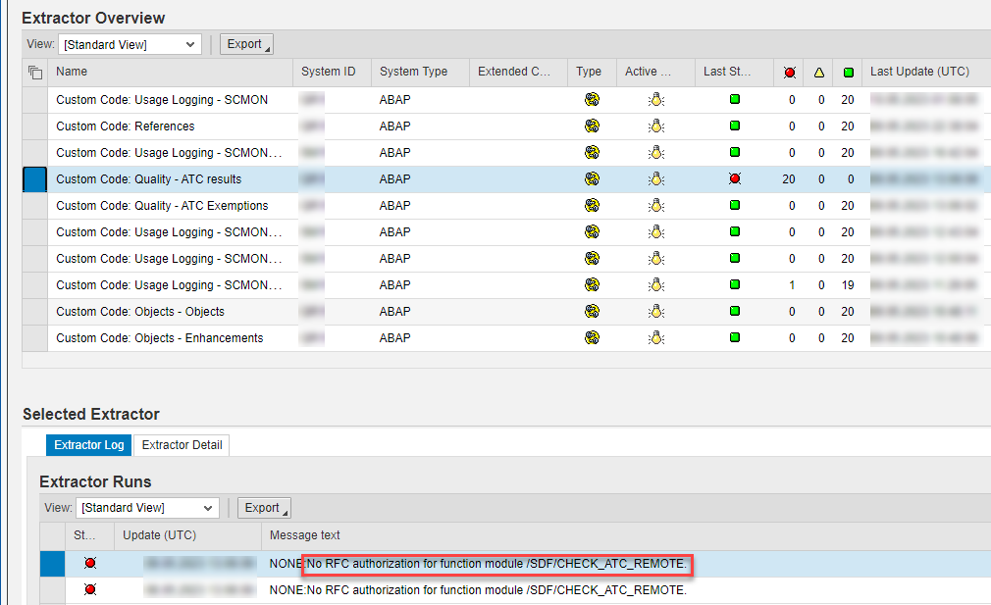Switch to the Extractor Log tab
The height and width of the screenshot is (605, 991).
click(89, 445)
